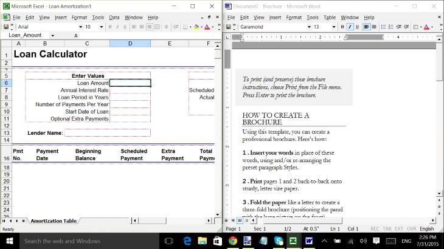This screenshot has width=444, height=249.
Task: Select the Amortization Table sheet tab
Action: pyautogui.click(x=54, y=220)
